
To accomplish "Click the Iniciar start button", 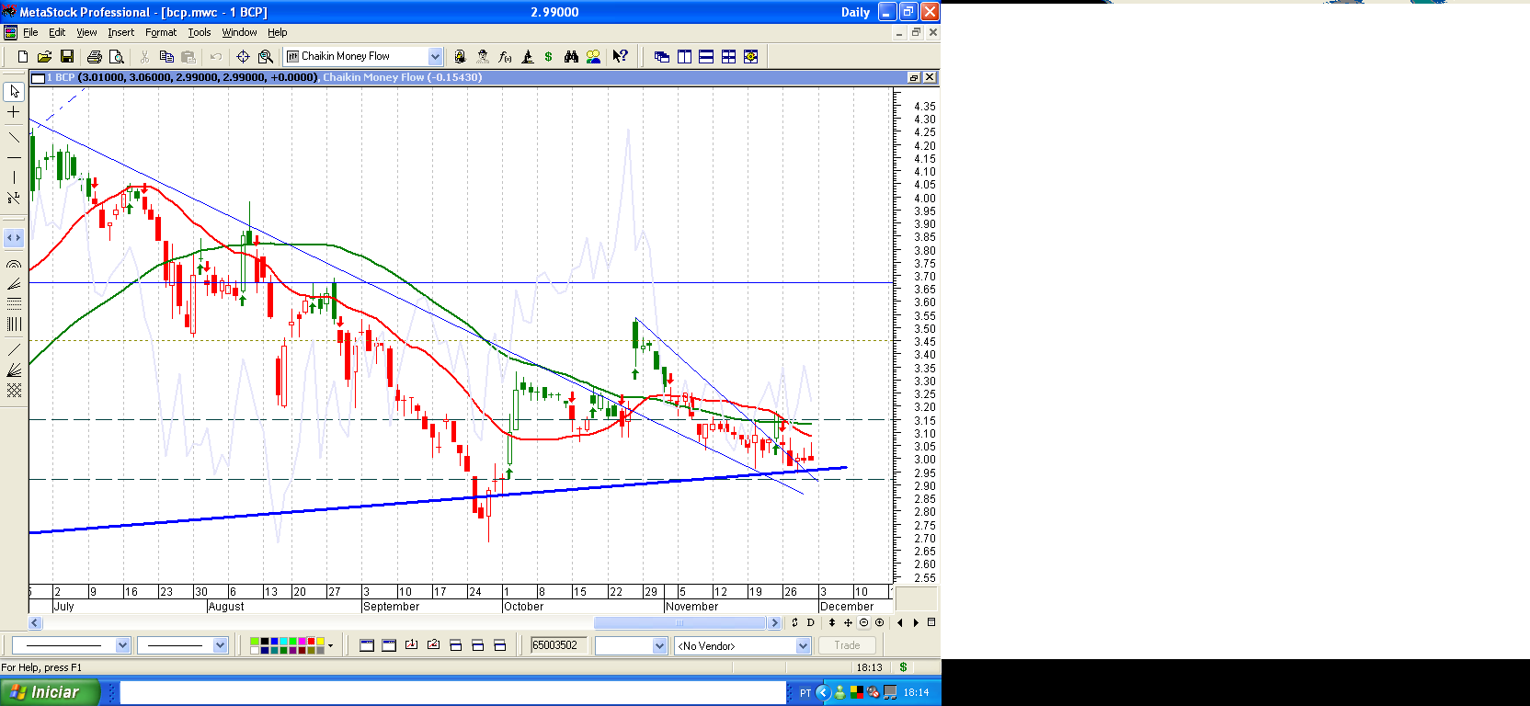I will [x=49, y=692].
